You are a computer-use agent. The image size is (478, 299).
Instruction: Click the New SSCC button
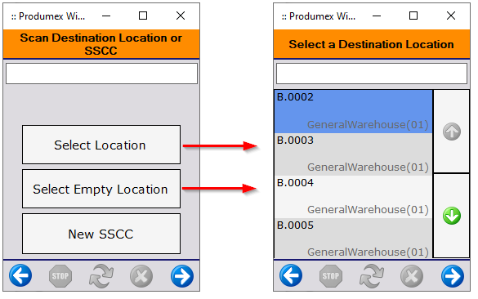click(x=101, y=234)
